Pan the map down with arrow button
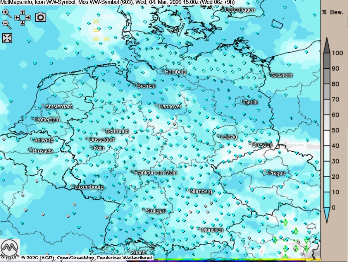 coord(22,23)
